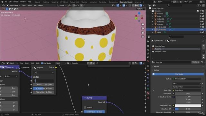The image size is (206, 116).
Task: Hide Cube.001 in the outliner
Action: click(201, 19)
